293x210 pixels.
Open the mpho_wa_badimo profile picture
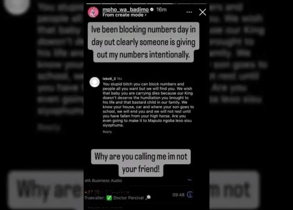tap(93, 12)
